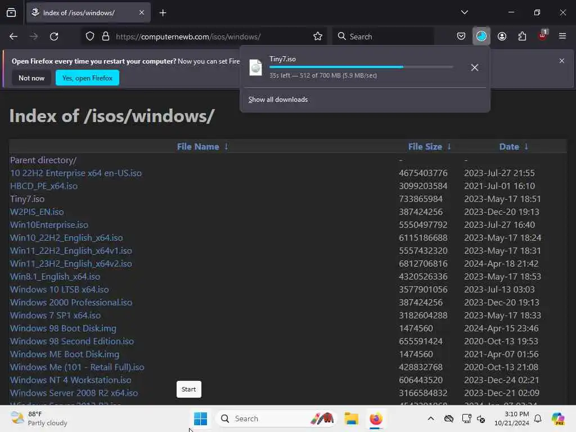576x432 pixels.
Task: View site security padlock info
Action: [x=106, y=37]
